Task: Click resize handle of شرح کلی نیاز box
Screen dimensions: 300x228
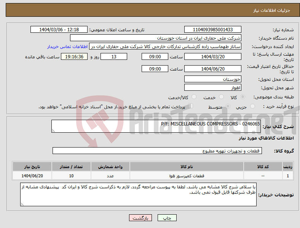Action: 53,131
